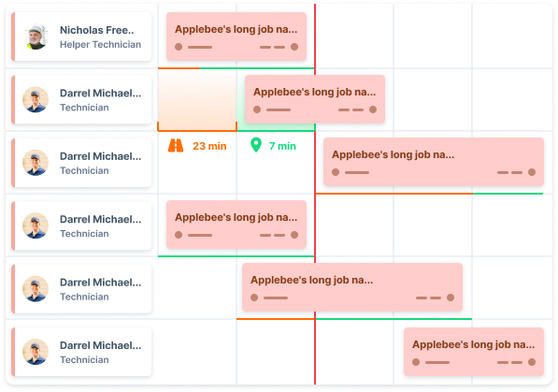Click the left status dot on Nicholas's job card
The image size is (558, 392).
179,47
